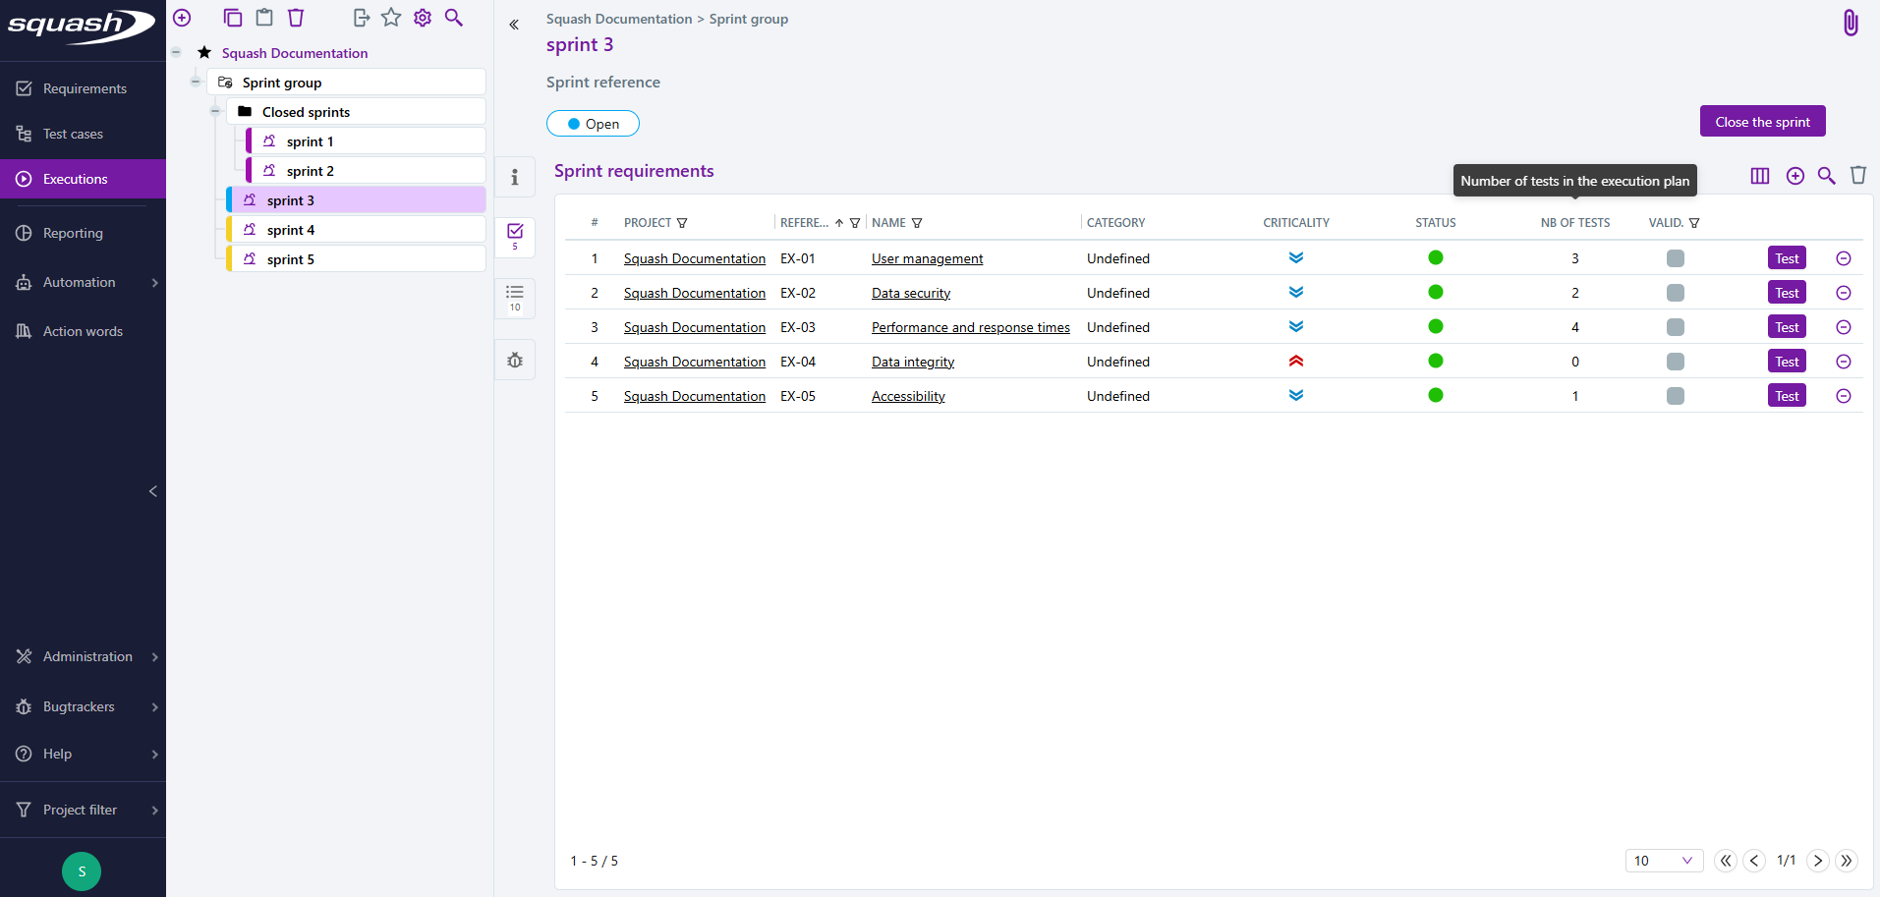The height and width of the screenshot is (897, 1880).
Task: Open the known issues bug icon tab
Action: [x=514, y=361]
